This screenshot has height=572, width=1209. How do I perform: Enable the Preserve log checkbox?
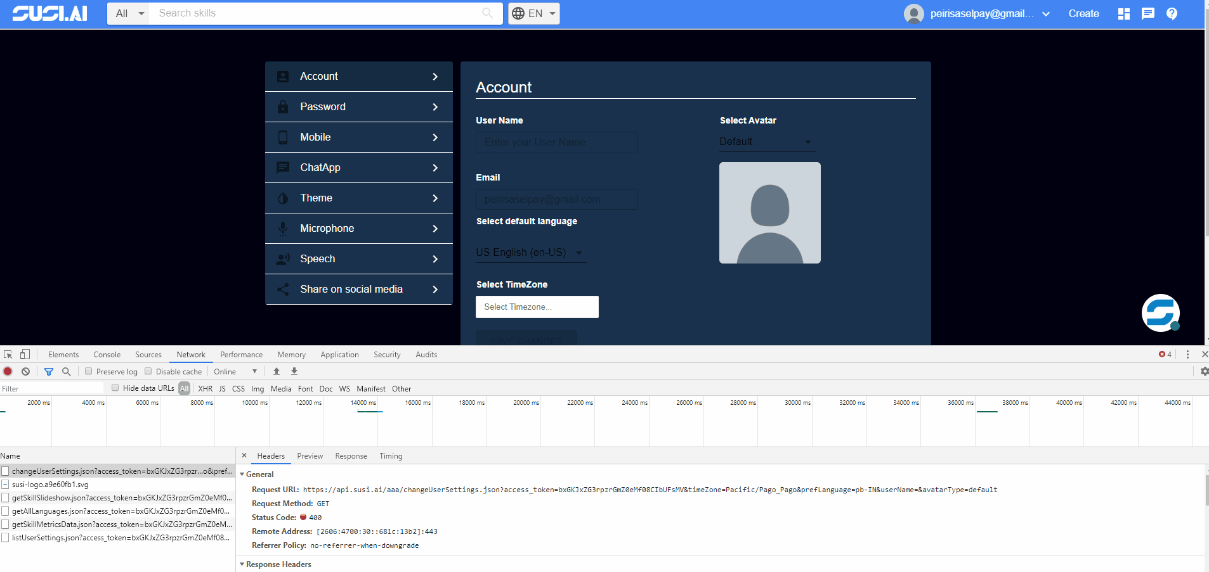coord(89,371)
